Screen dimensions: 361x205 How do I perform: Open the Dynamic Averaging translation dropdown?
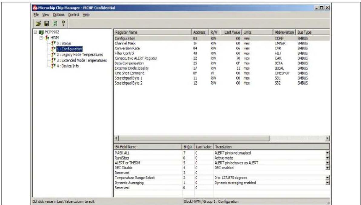click(x=328, y=183)
